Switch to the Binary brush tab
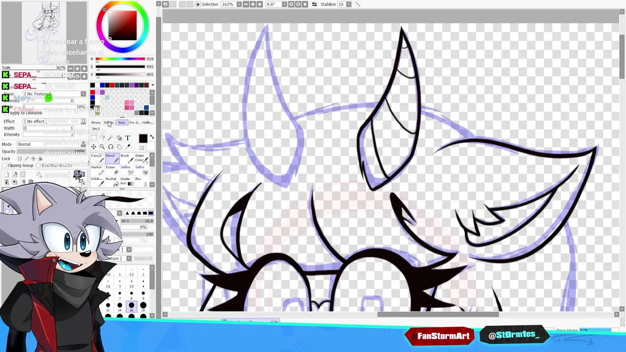This screenshot has width=626, height=352. (96, 123)
